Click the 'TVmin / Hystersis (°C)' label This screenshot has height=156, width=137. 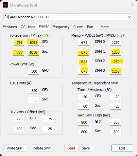point(94,90)
